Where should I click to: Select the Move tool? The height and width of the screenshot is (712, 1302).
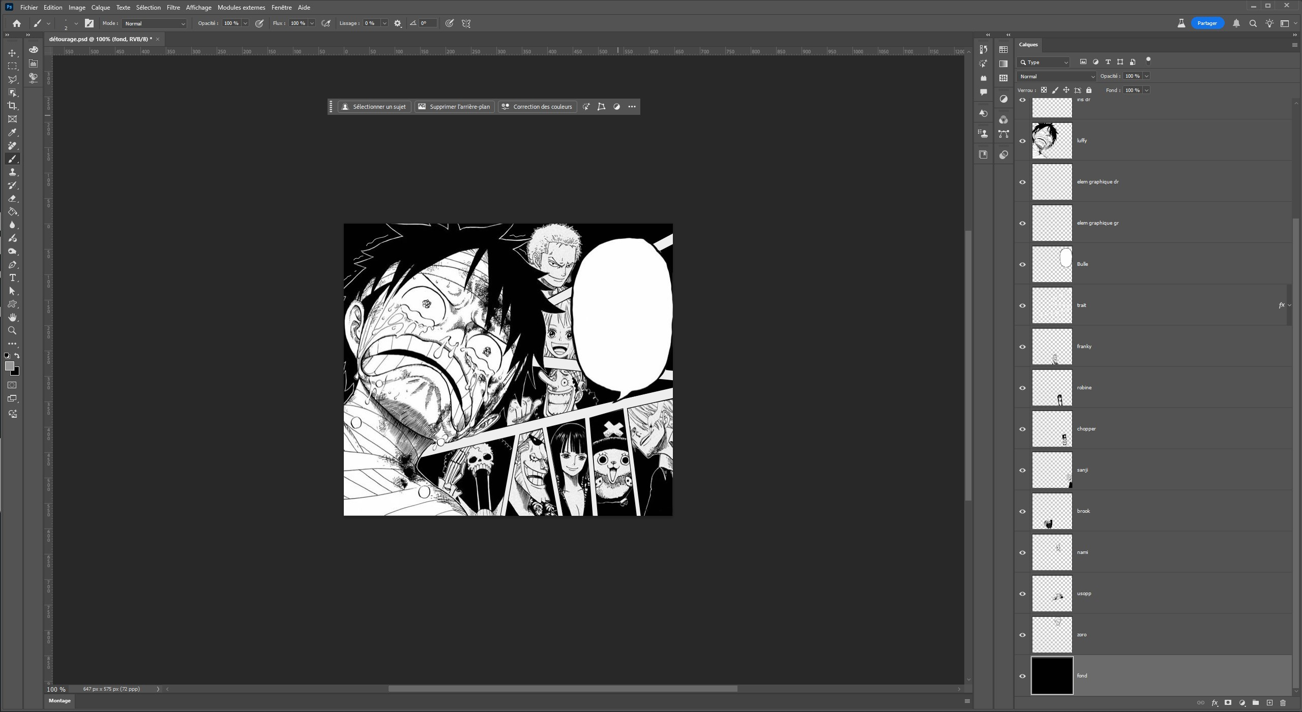pyautogui.click(x=12, y=53)
